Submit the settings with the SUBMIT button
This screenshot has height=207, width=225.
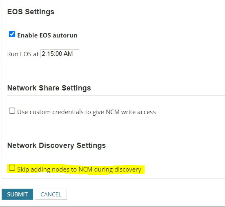tap(18, 194)
